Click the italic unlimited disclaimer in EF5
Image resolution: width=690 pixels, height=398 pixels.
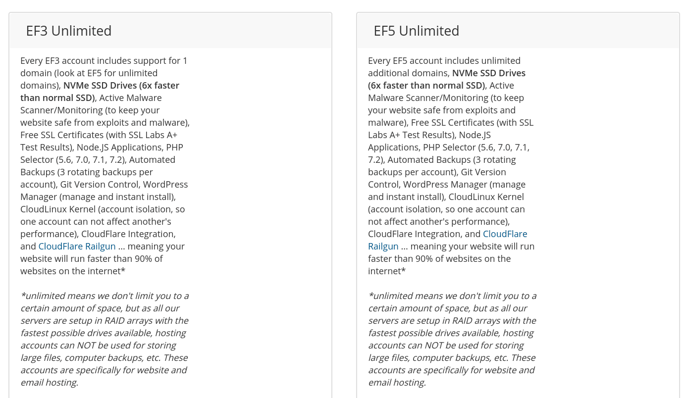pos(452,339)
